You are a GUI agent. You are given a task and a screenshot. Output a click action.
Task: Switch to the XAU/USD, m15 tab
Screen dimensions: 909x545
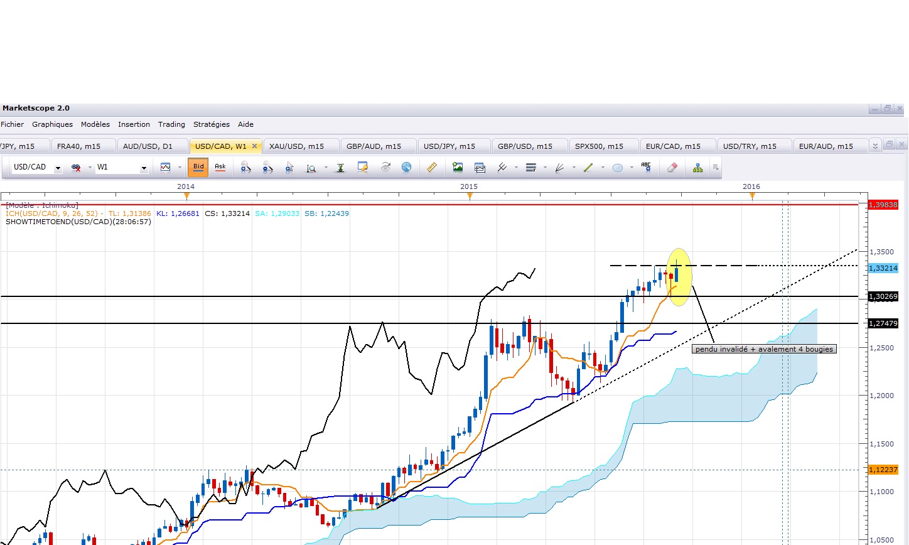(x=296, y=146)
